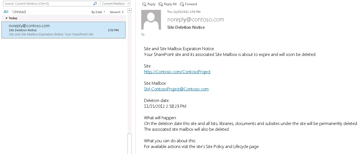Click the 'What will happen:' line

[160, 118]
